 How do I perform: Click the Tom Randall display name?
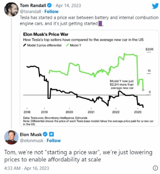pyautogui.click(x=33, y=5)
